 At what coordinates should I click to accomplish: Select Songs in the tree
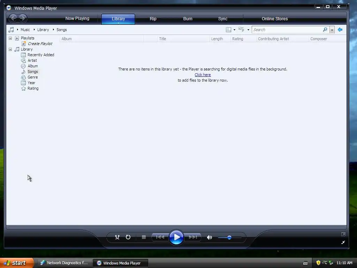pos(32,72)
